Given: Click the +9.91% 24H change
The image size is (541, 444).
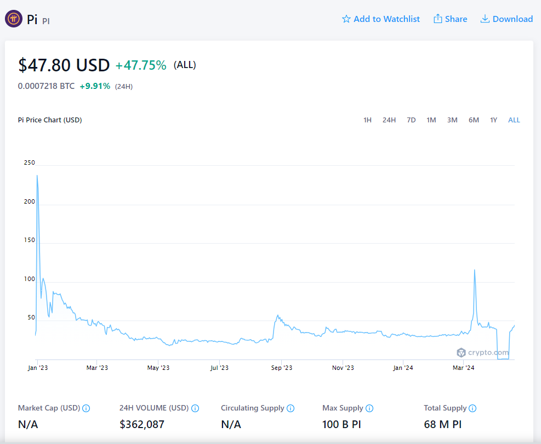Looking at the screenshot, I should point(95,86).
